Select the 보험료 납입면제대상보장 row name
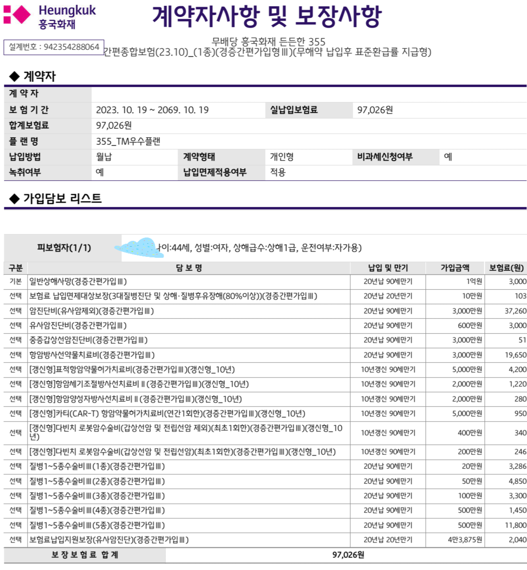This screenshot has height=570, width=527. pyautogui.click(x=173, y=296)
